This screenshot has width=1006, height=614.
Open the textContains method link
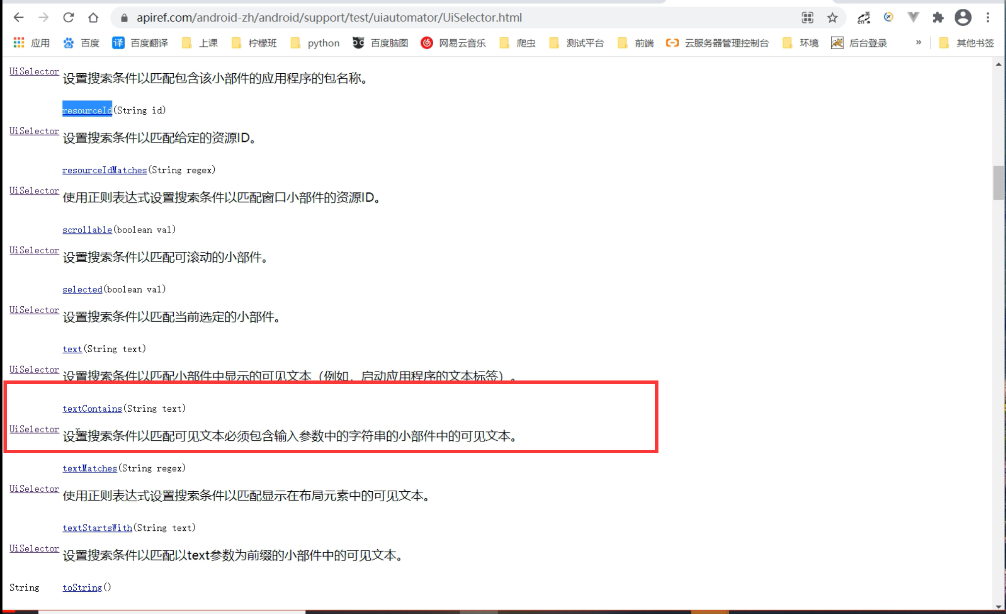(92, 409)
